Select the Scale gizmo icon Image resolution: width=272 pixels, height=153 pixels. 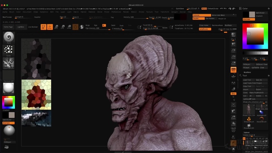click(63, 27)
